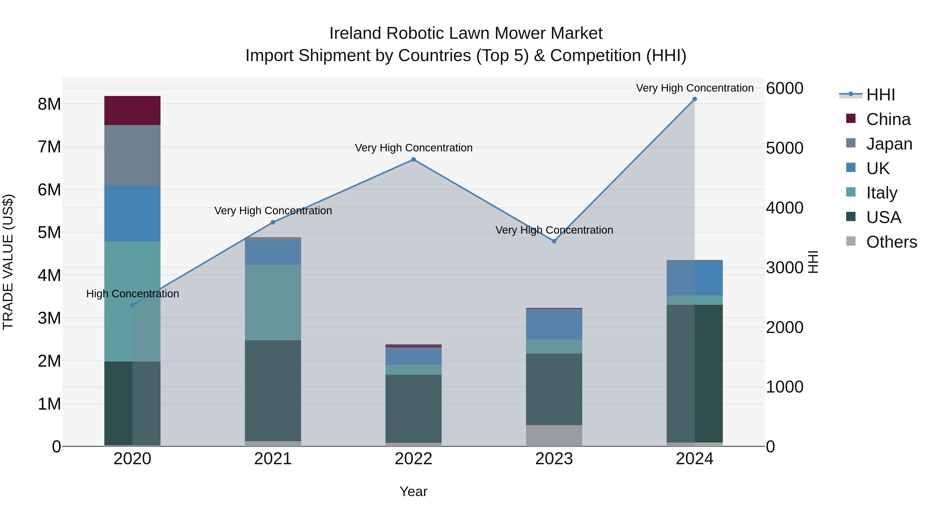Click the UK segment of the 2021 bar
Screen dimensions: 932x524
[x=273, y=253]
